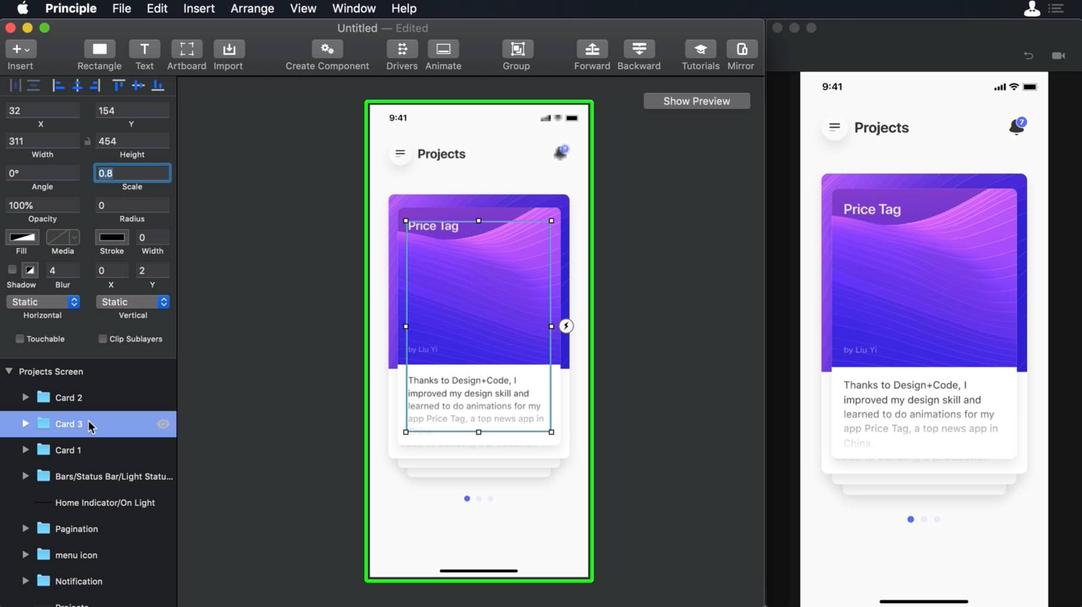
Task: Click the Radius input field
Action: click(x=132, y=205)
